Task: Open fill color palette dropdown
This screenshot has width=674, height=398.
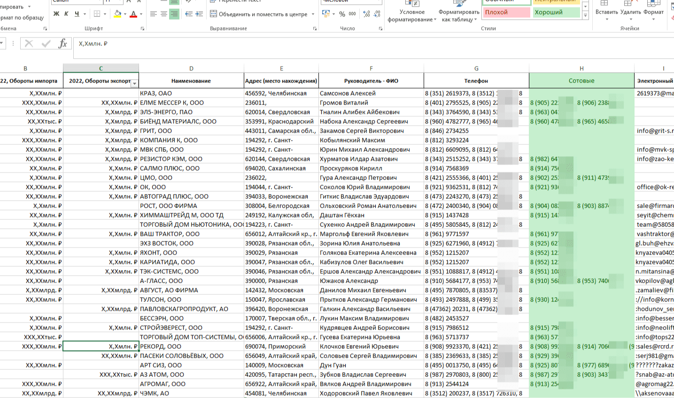Action: [x=125, y=14]
